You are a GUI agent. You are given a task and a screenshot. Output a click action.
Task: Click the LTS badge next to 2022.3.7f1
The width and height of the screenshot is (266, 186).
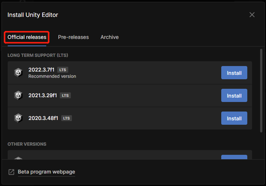pyautogui.click(x=63, y=70)
